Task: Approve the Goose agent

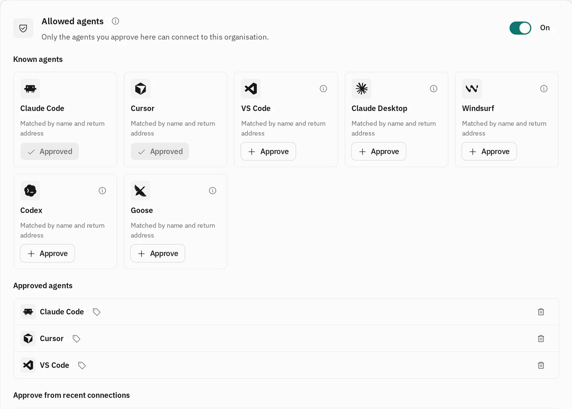Action: (158, 254)
